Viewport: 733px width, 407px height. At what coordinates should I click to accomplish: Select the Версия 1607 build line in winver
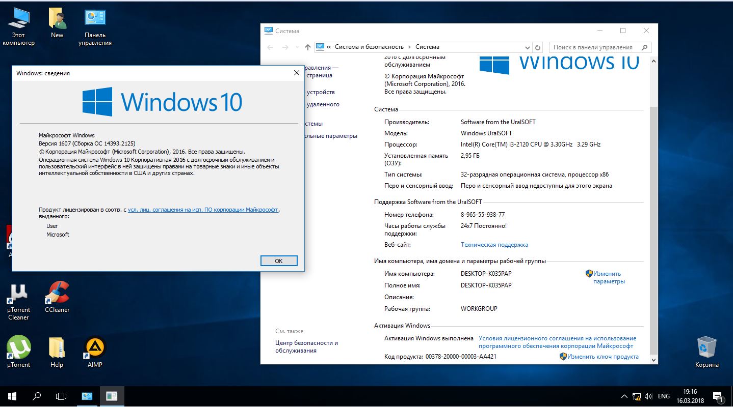(87, 143)
